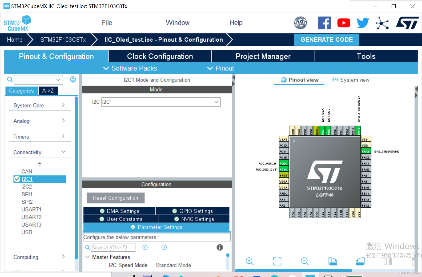Viewport: 422px width, 277px height.
Task: Select the BOOT0 pin on the chip
Action: 316,131
